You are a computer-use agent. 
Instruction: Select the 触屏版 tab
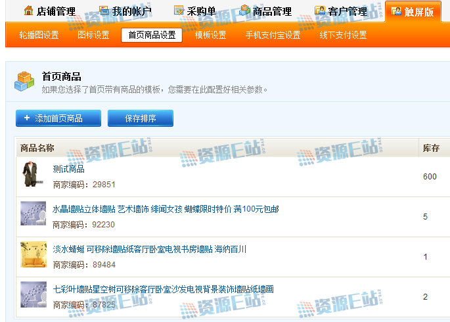click(413, 11)
